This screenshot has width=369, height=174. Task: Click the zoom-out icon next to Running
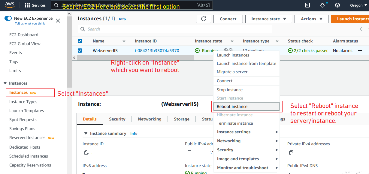(x=230, y=50)
